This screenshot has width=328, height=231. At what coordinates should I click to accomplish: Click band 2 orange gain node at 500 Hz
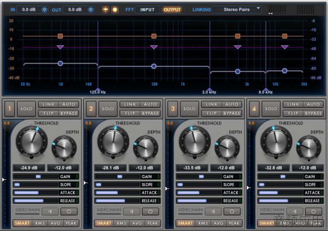coord(154,36)
